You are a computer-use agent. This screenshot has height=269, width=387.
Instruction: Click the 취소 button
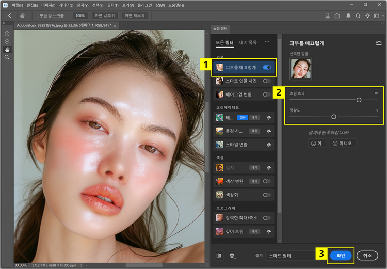367,256
